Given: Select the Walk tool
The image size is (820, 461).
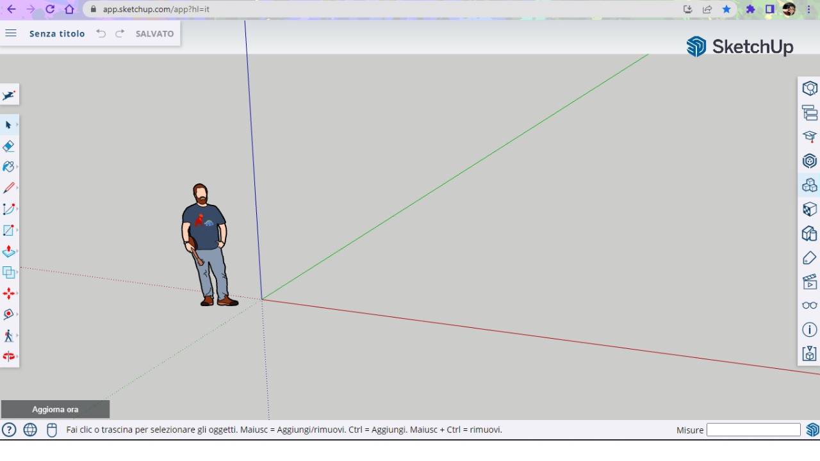Looking at the screenshot, I should tap(9, 336).
